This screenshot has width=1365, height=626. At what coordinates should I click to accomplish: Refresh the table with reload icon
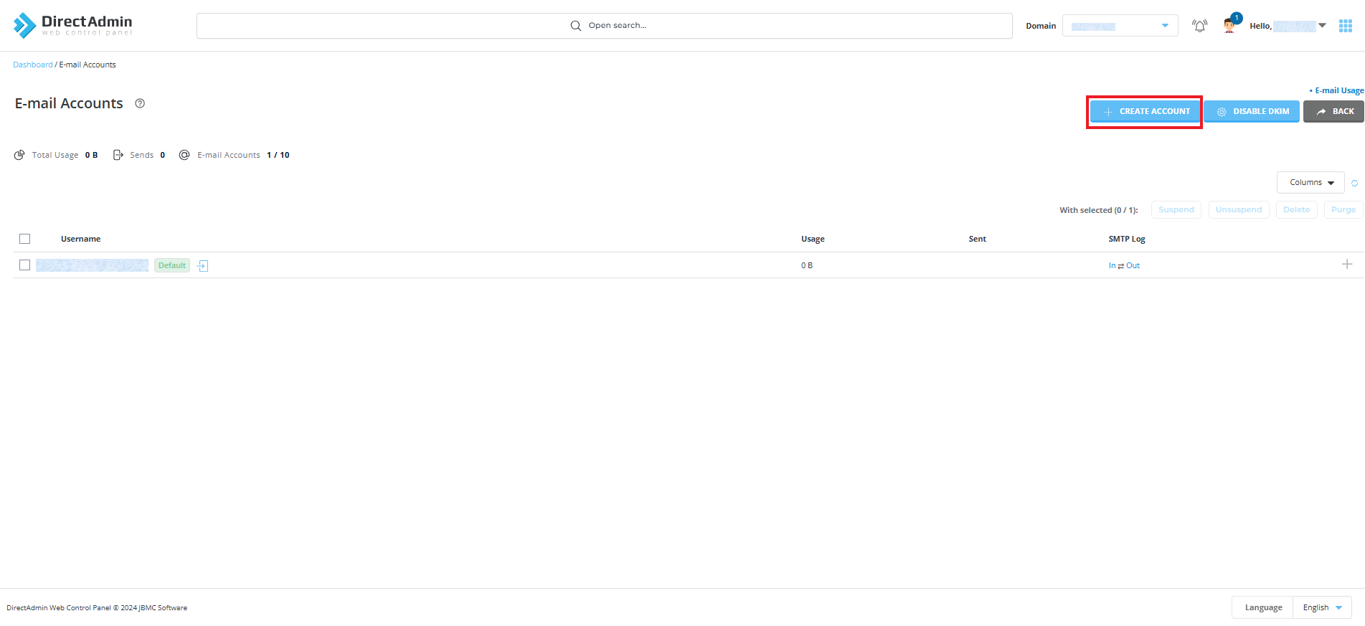pyautogui.click(x=1354, y=183)
